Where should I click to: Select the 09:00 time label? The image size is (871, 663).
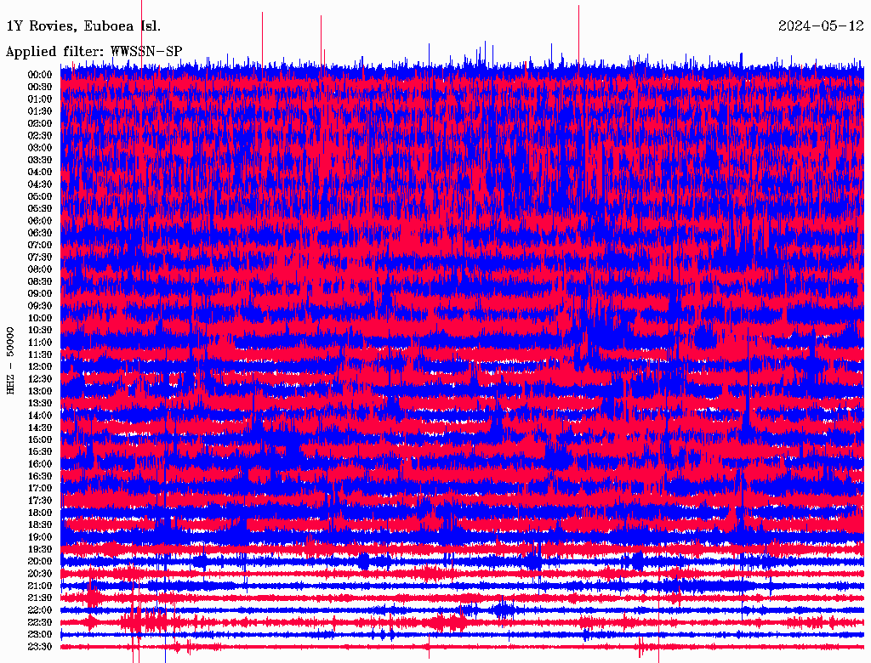click(x=40, y=294)
